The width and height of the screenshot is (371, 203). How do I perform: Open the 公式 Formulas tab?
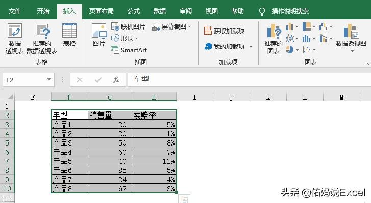pos(134,11)
